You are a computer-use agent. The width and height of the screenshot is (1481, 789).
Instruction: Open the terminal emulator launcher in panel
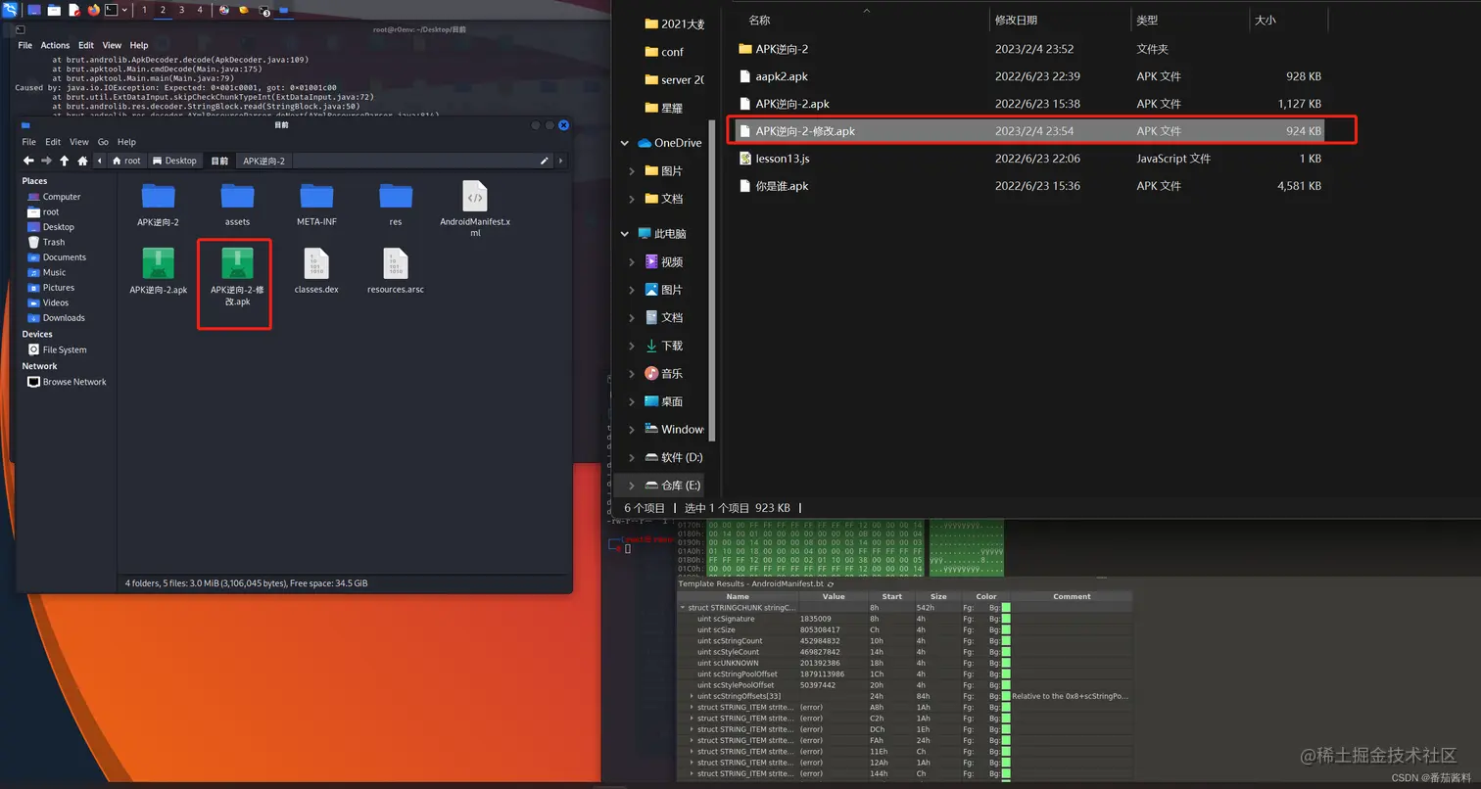(x=111, y=10)
